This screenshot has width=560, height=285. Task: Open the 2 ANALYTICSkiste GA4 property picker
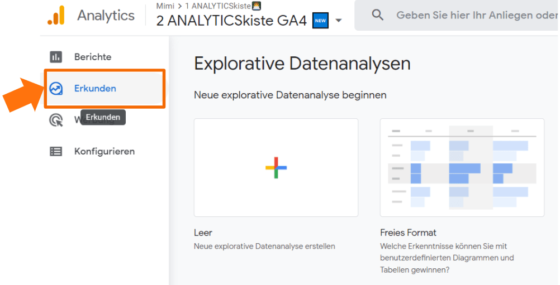(231, 21)
